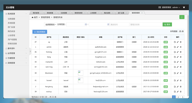This screenshot has width=192, height=103.
Task: Expand the 业务管理 sidebar section
Action: click(16, 53)
